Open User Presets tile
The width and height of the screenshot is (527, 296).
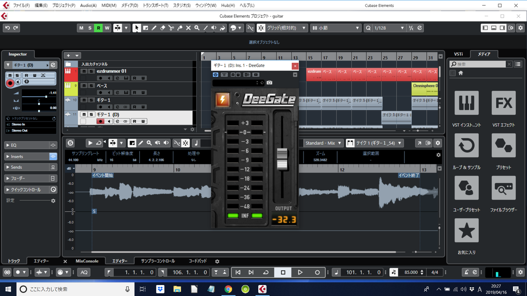click(x=466, y=188)
